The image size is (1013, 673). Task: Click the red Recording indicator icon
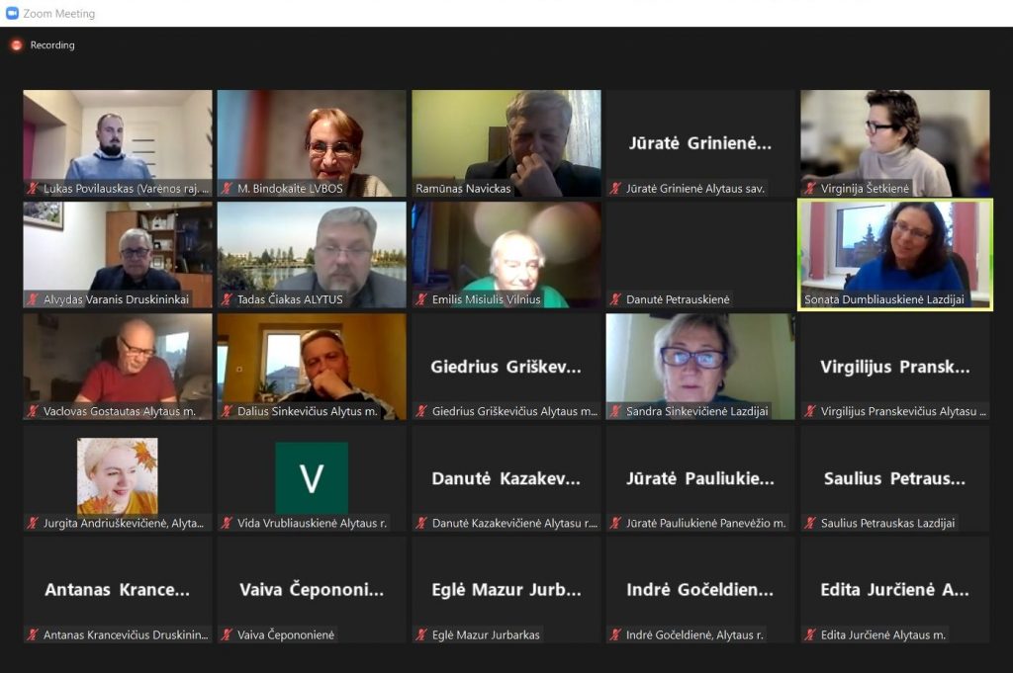pos(17,45)
